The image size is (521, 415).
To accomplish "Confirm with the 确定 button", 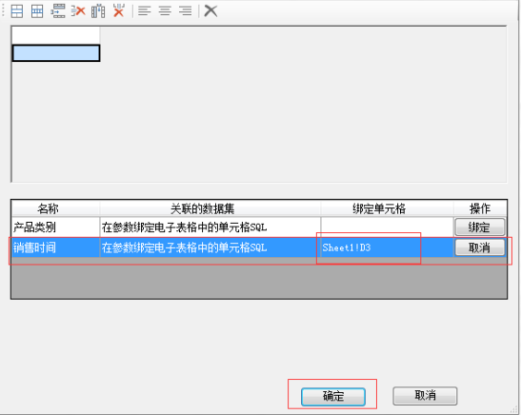I will pos(333,396).
